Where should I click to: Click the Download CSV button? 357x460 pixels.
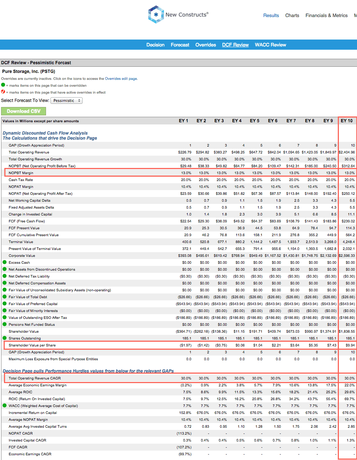[x=24, y=111]
